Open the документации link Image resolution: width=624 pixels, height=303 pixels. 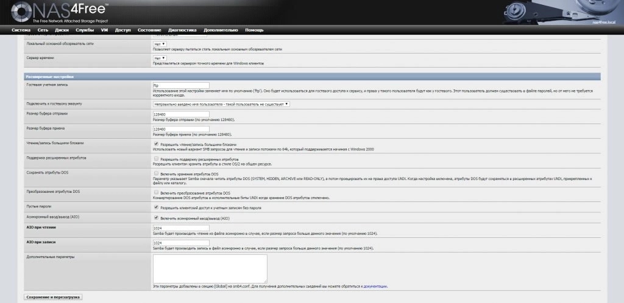coord(375,286)
